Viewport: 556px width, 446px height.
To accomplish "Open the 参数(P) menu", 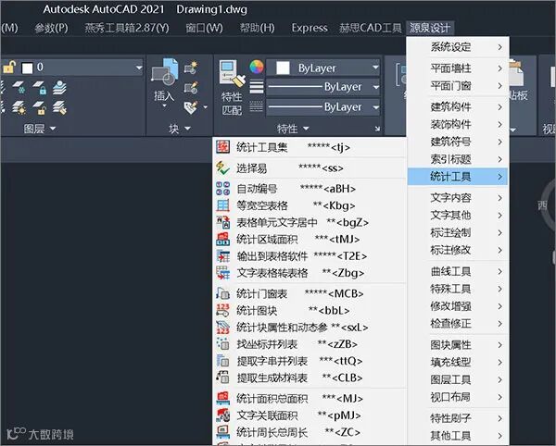I will pos(51,28).
